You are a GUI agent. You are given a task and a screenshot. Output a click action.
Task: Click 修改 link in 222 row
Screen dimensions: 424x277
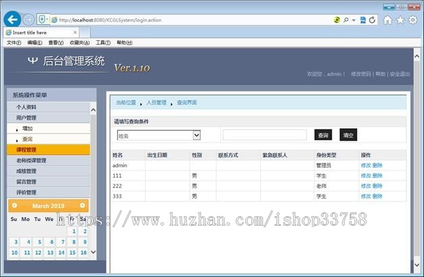pos(366,186)
